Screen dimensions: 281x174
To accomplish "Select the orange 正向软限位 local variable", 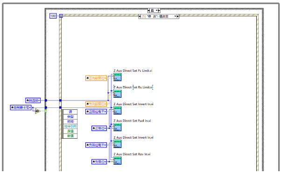I will 96,78.
